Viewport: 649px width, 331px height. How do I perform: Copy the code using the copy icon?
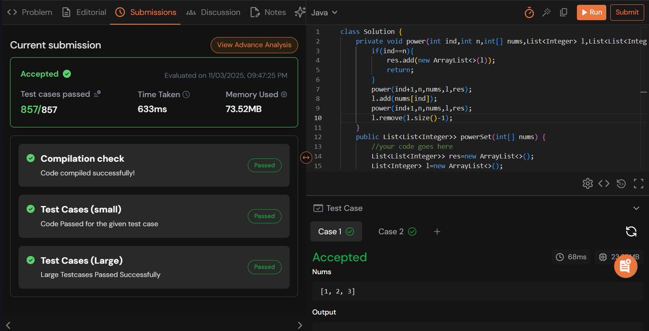coord(563,12)
